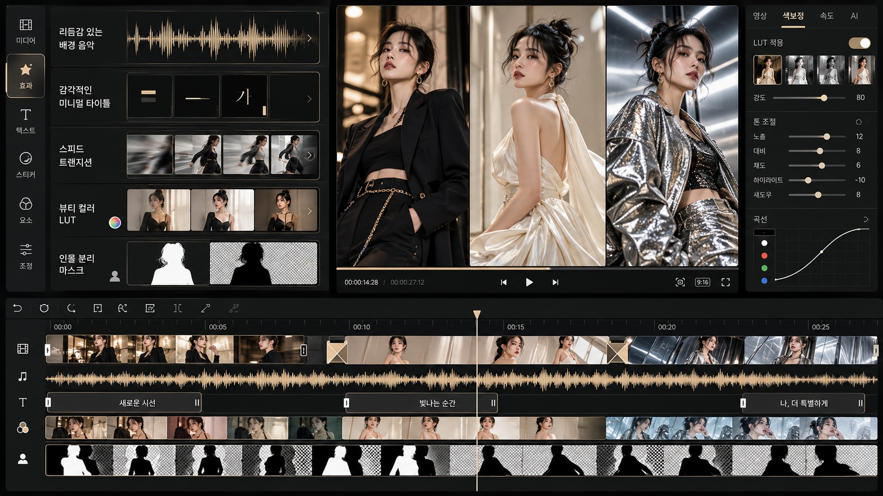
Task: Click the person mask track icon
Action: [x=23, y=459]
